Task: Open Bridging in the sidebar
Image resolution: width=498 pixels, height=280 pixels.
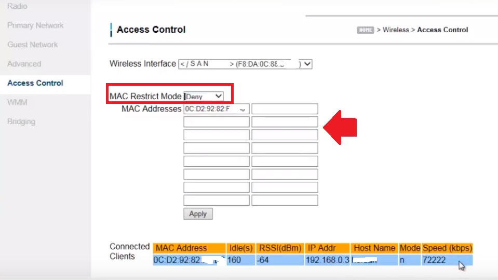Action: click(x=21, y=122)
